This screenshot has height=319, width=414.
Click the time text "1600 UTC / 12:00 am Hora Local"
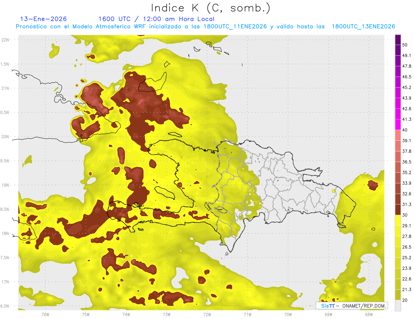pos(156,19)
